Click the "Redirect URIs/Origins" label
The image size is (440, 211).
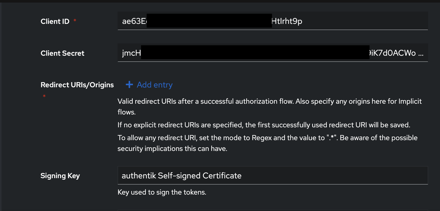click(x=77, y=85)
